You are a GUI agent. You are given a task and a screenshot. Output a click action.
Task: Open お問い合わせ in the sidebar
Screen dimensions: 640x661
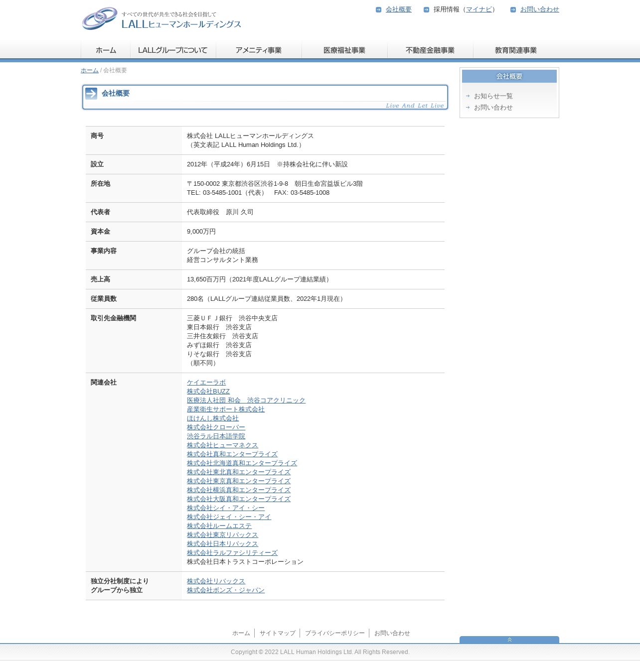point(493,108)
